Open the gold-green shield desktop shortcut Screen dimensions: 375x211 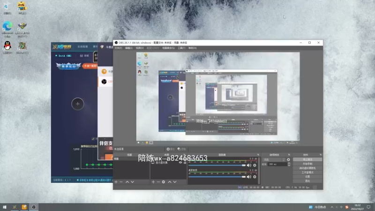pos(22,47)
